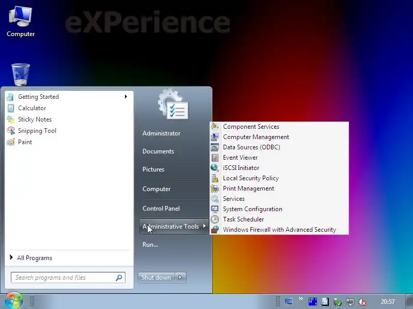Show hidden toolbar items chevron
Viewport: 413px width, 309px height.
coord(301,299)
